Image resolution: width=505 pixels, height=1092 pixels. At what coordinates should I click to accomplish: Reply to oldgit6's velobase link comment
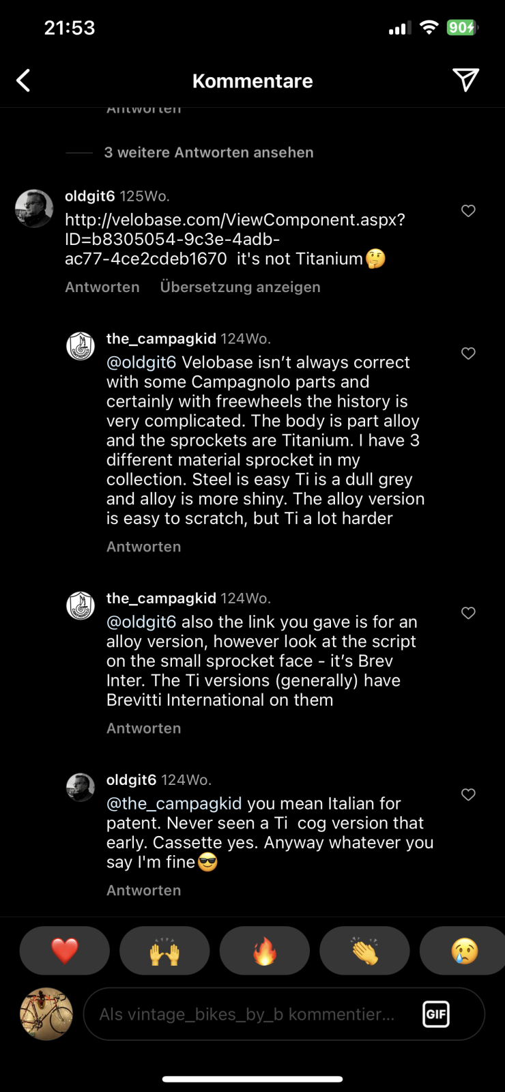point(102,287)
